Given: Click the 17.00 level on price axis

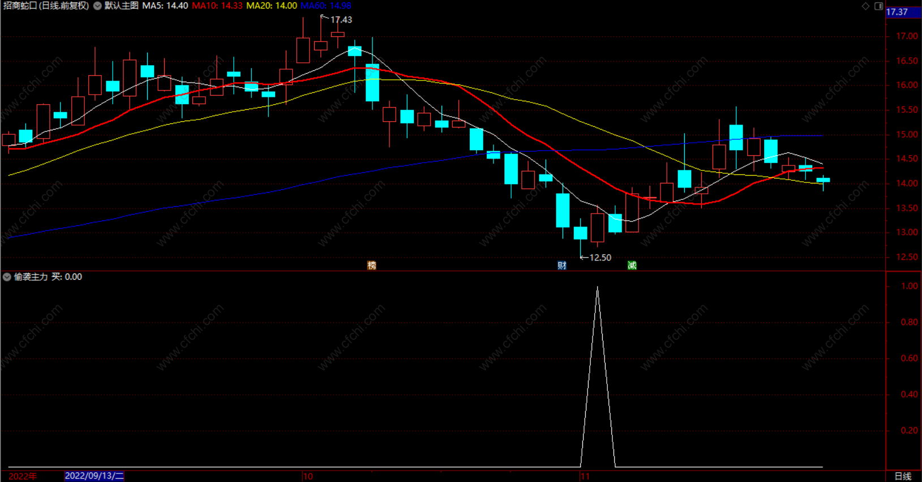Looking at the screenshot, I should (x=907, y=36).
